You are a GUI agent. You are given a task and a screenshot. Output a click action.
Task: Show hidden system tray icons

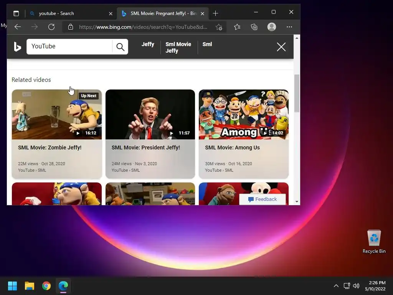pos(336,286)
